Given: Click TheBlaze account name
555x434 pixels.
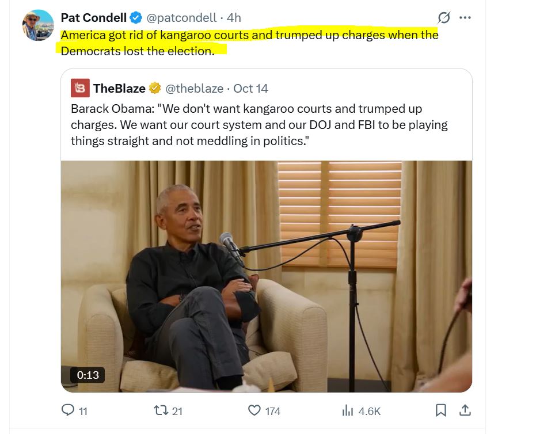Looking at the screenshot, I should coord(119,88).
